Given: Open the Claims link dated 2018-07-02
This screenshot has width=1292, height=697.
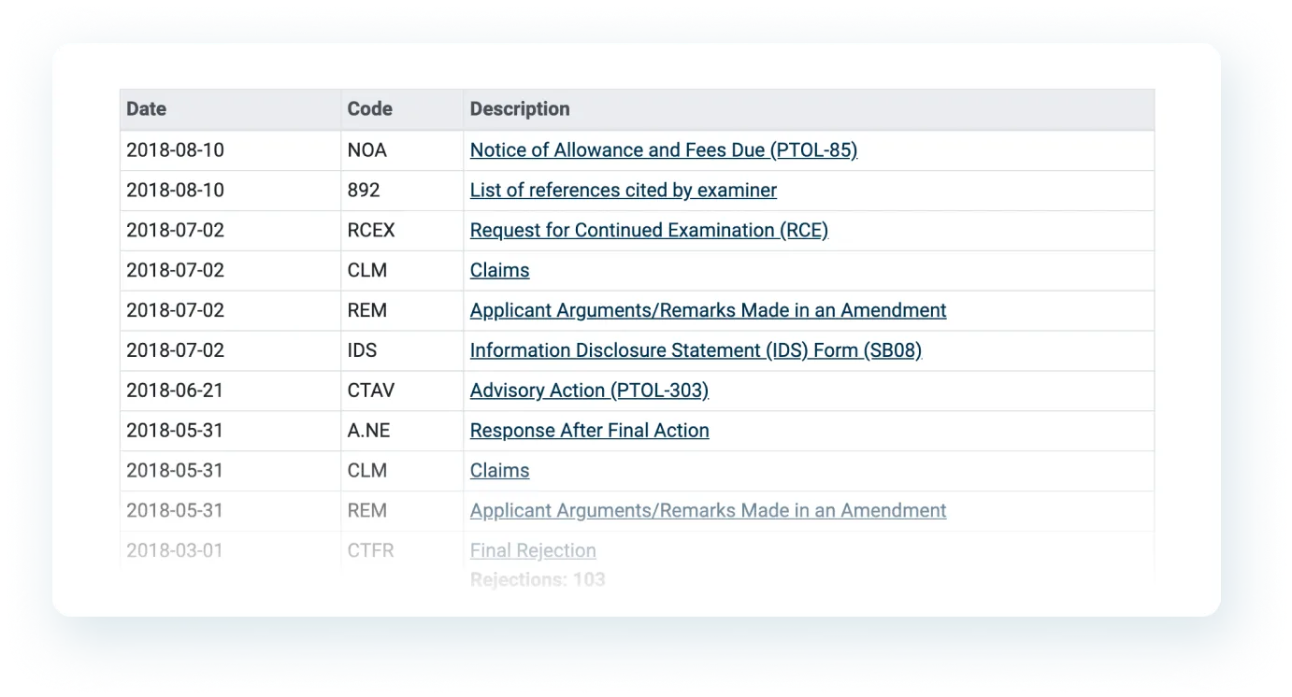Looking at the screenshot, I should (x=499, y=271).
